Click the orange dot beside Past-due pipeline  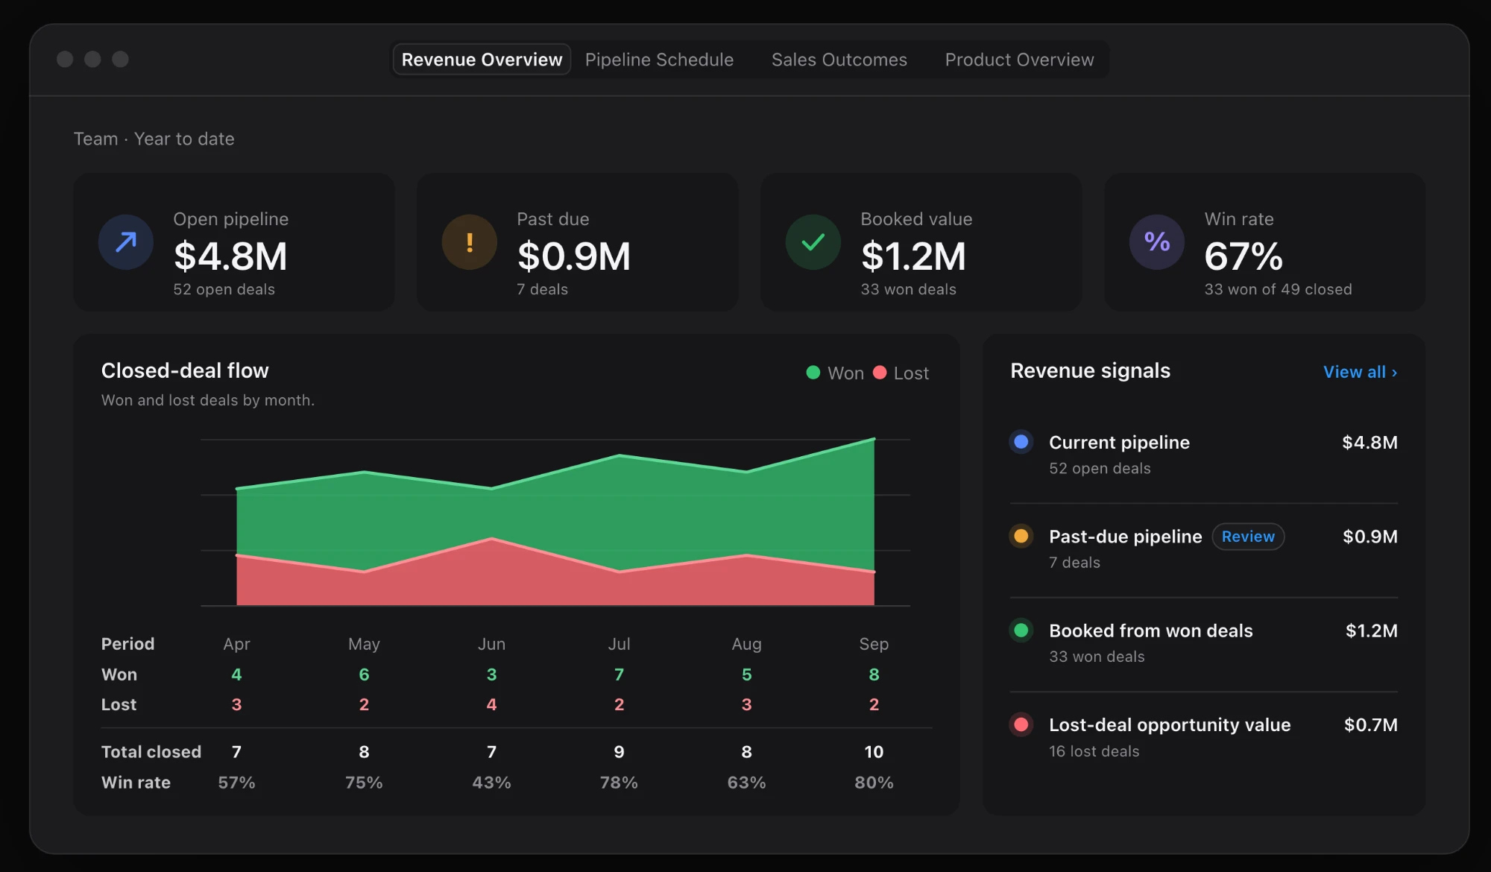tap(1021, 536)
